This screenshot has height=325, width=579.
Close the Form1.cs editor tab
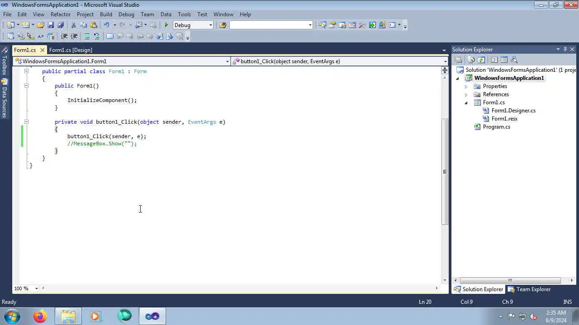(42, 50)
